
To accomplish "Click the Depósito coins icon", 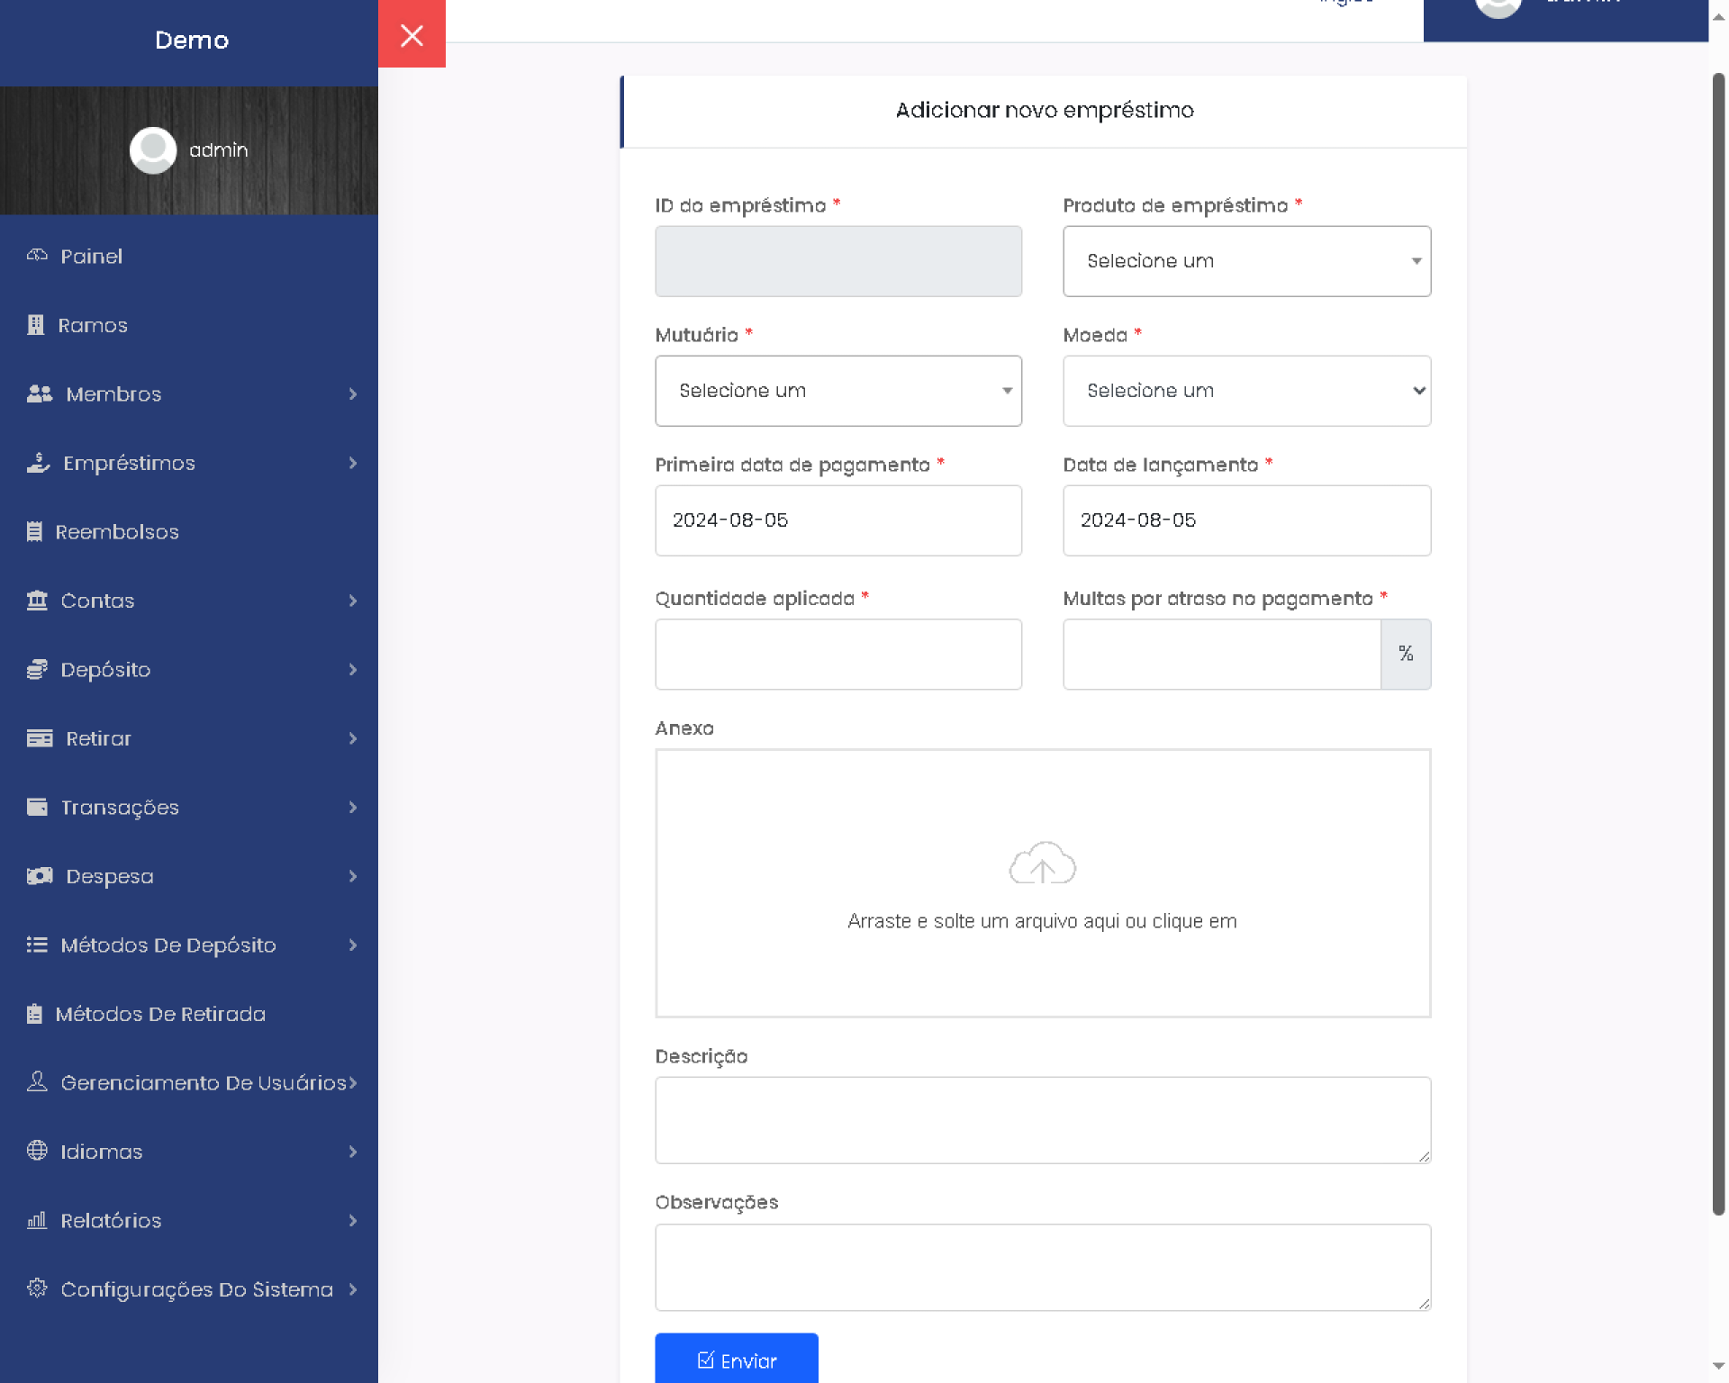I will point(37,669).
